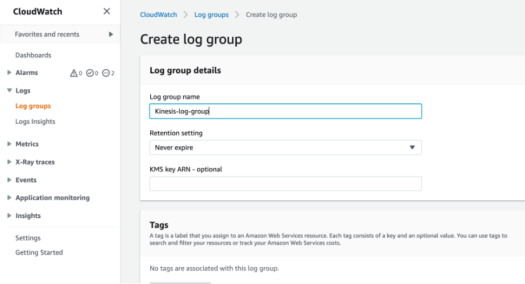This screenshot has height=284, width=525.
Task: Open Getting Started in sidebar
Action: (39, 253)
